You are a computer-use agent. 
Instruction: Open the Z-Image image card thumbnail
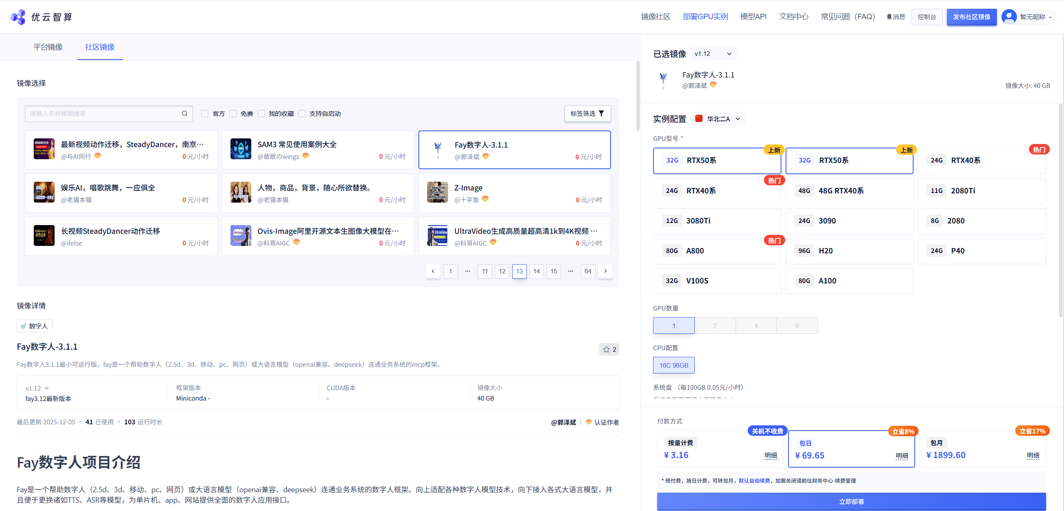pyautogui.click(x=437, y=192)
